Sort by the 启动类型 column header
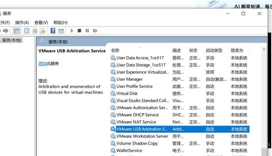The width and height of the screenshot is (272, 156). click(x=214, y=50)
